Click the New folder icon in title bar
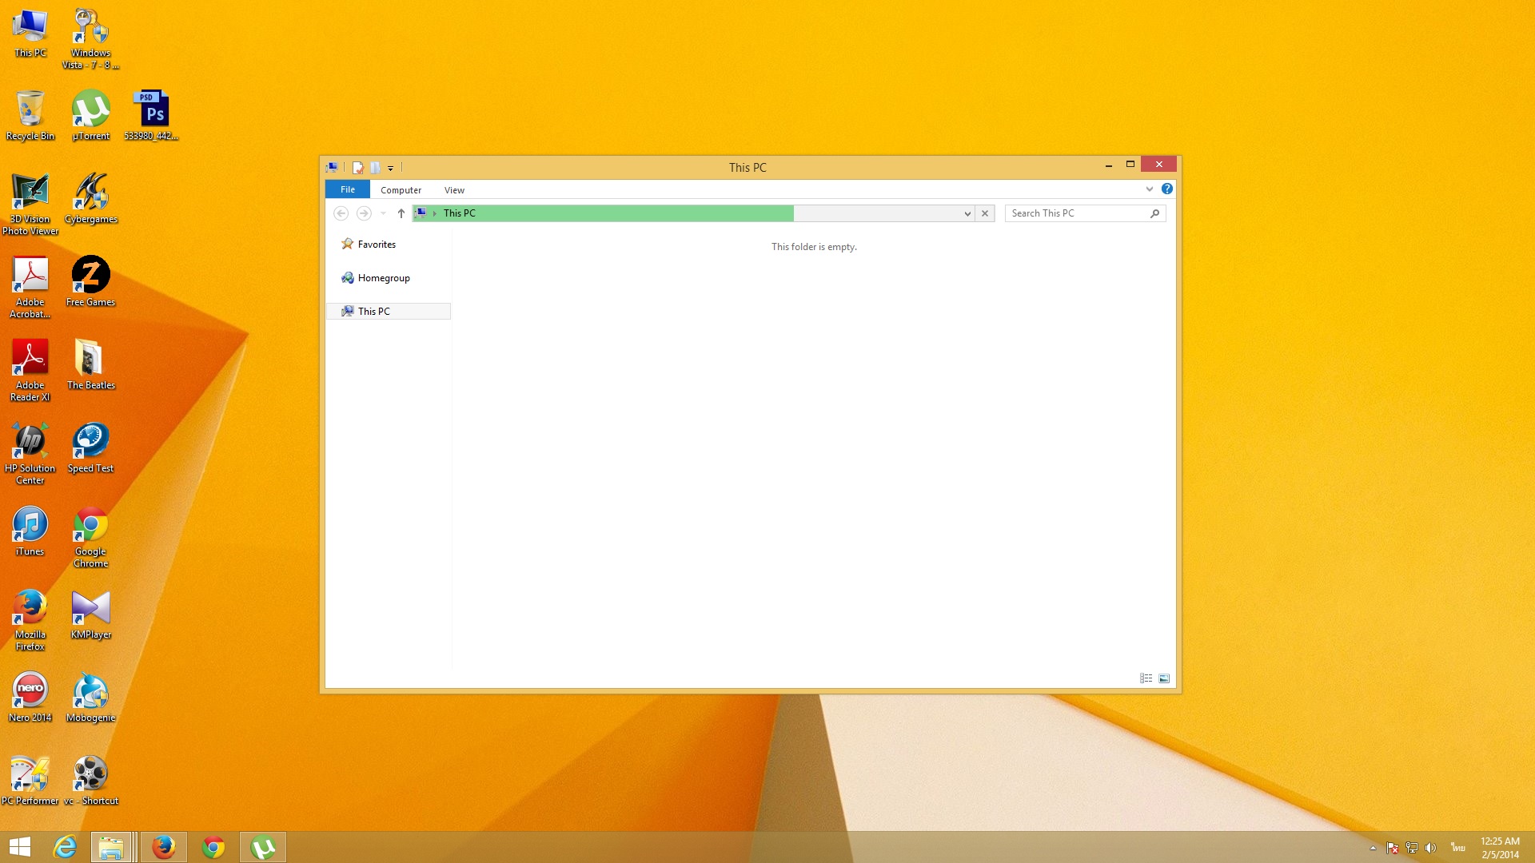The width and height of the screenshot is (1535, 863). (x=375, y=168)
